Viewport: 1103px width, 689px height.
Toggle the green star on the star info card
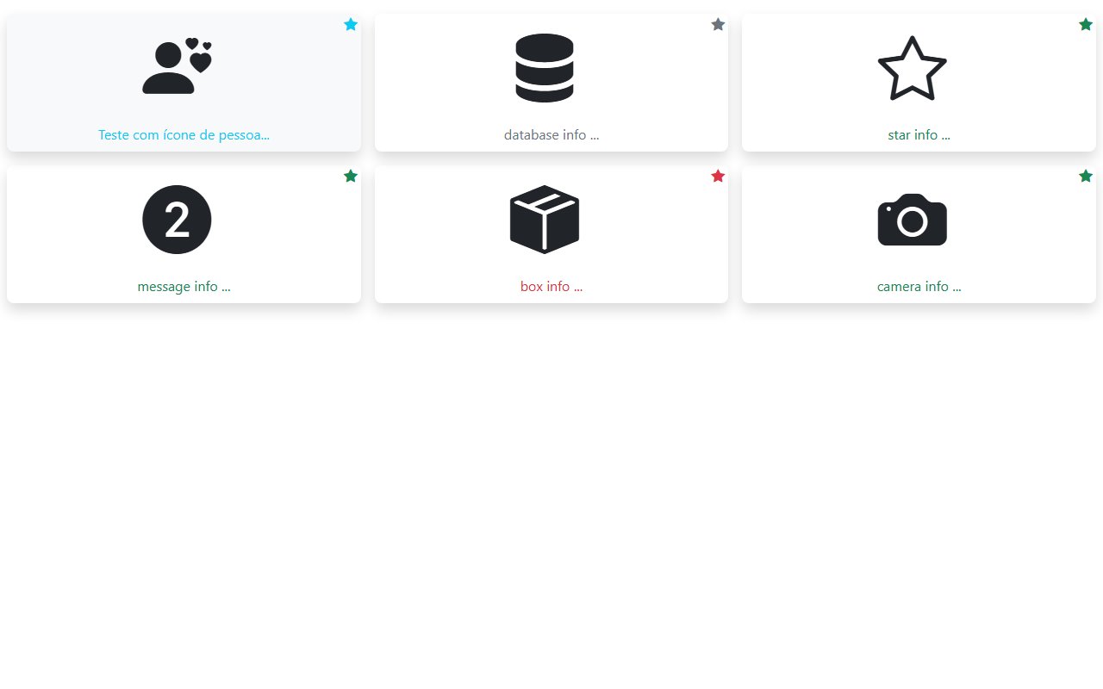pyautogui.click(x=1086, y=24)
